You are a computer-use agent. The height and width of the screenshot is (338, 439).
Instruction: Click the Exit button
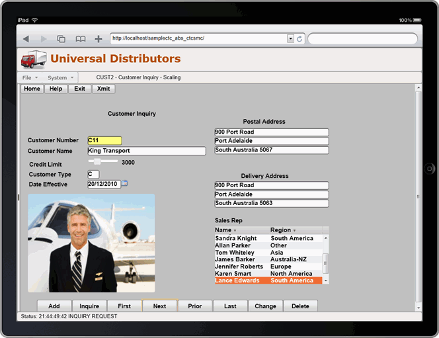[x=79, y=89]
